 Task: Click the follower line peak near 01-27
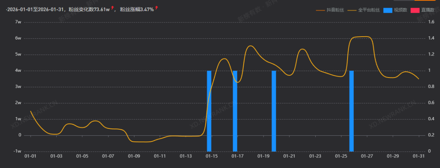coord(365,37)
